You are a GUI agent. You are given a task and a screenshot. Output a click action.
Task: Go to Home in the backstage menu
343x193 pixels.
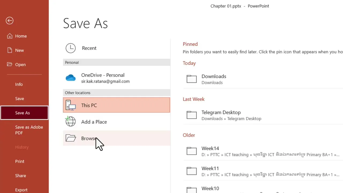click(x=24, y=36)
